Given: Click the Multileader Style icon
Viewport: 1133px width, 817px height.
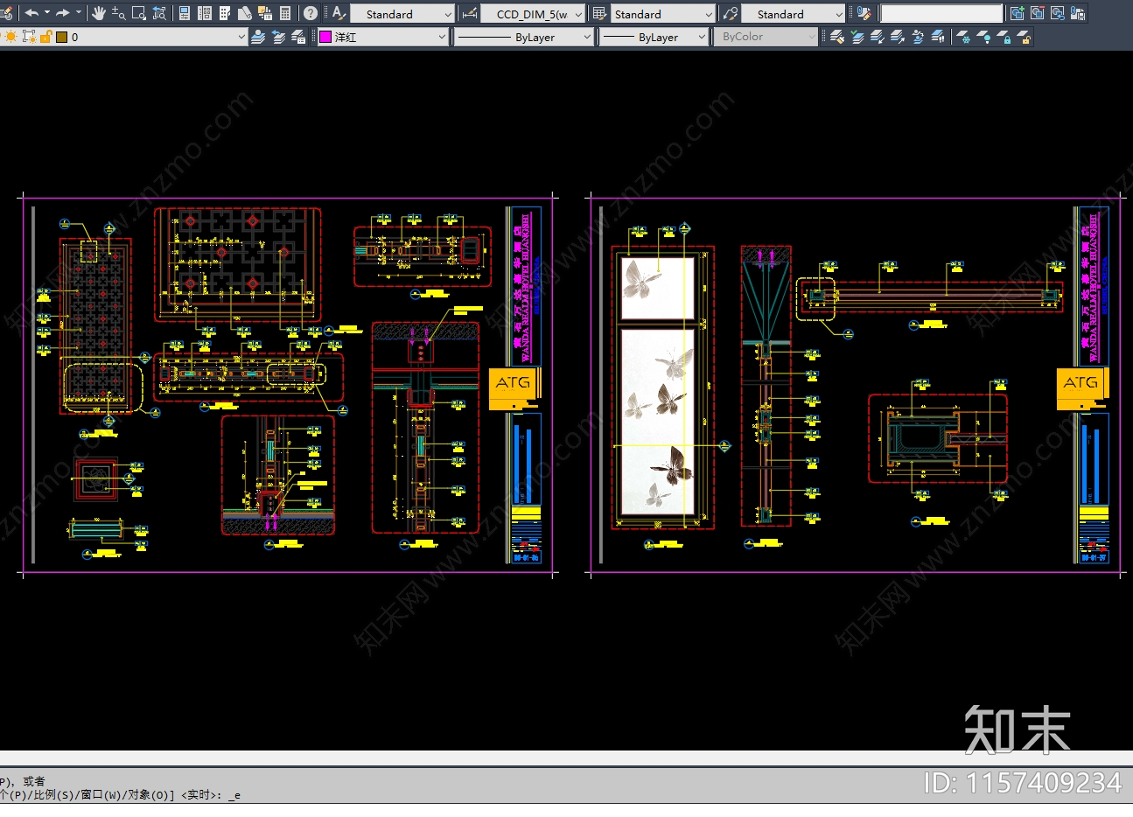Looking at the screenshot, I should coord(731,13).
